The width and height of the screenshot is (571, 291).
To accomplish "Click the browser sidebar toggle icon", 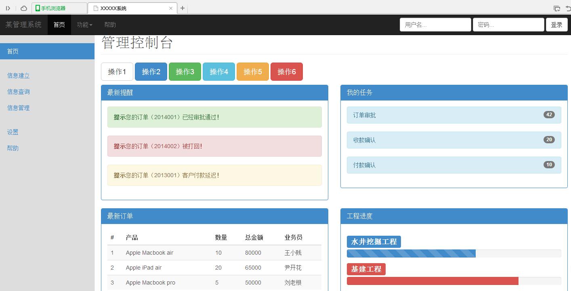I will click(8, 8).
